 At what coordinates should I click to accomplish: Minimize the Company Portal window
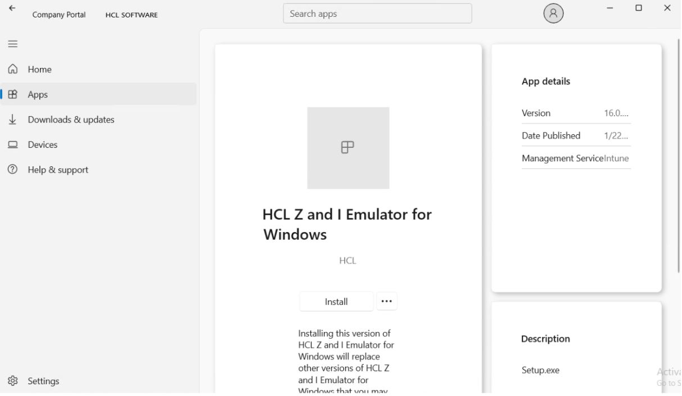pyautogui.click(x=609, y=8)
